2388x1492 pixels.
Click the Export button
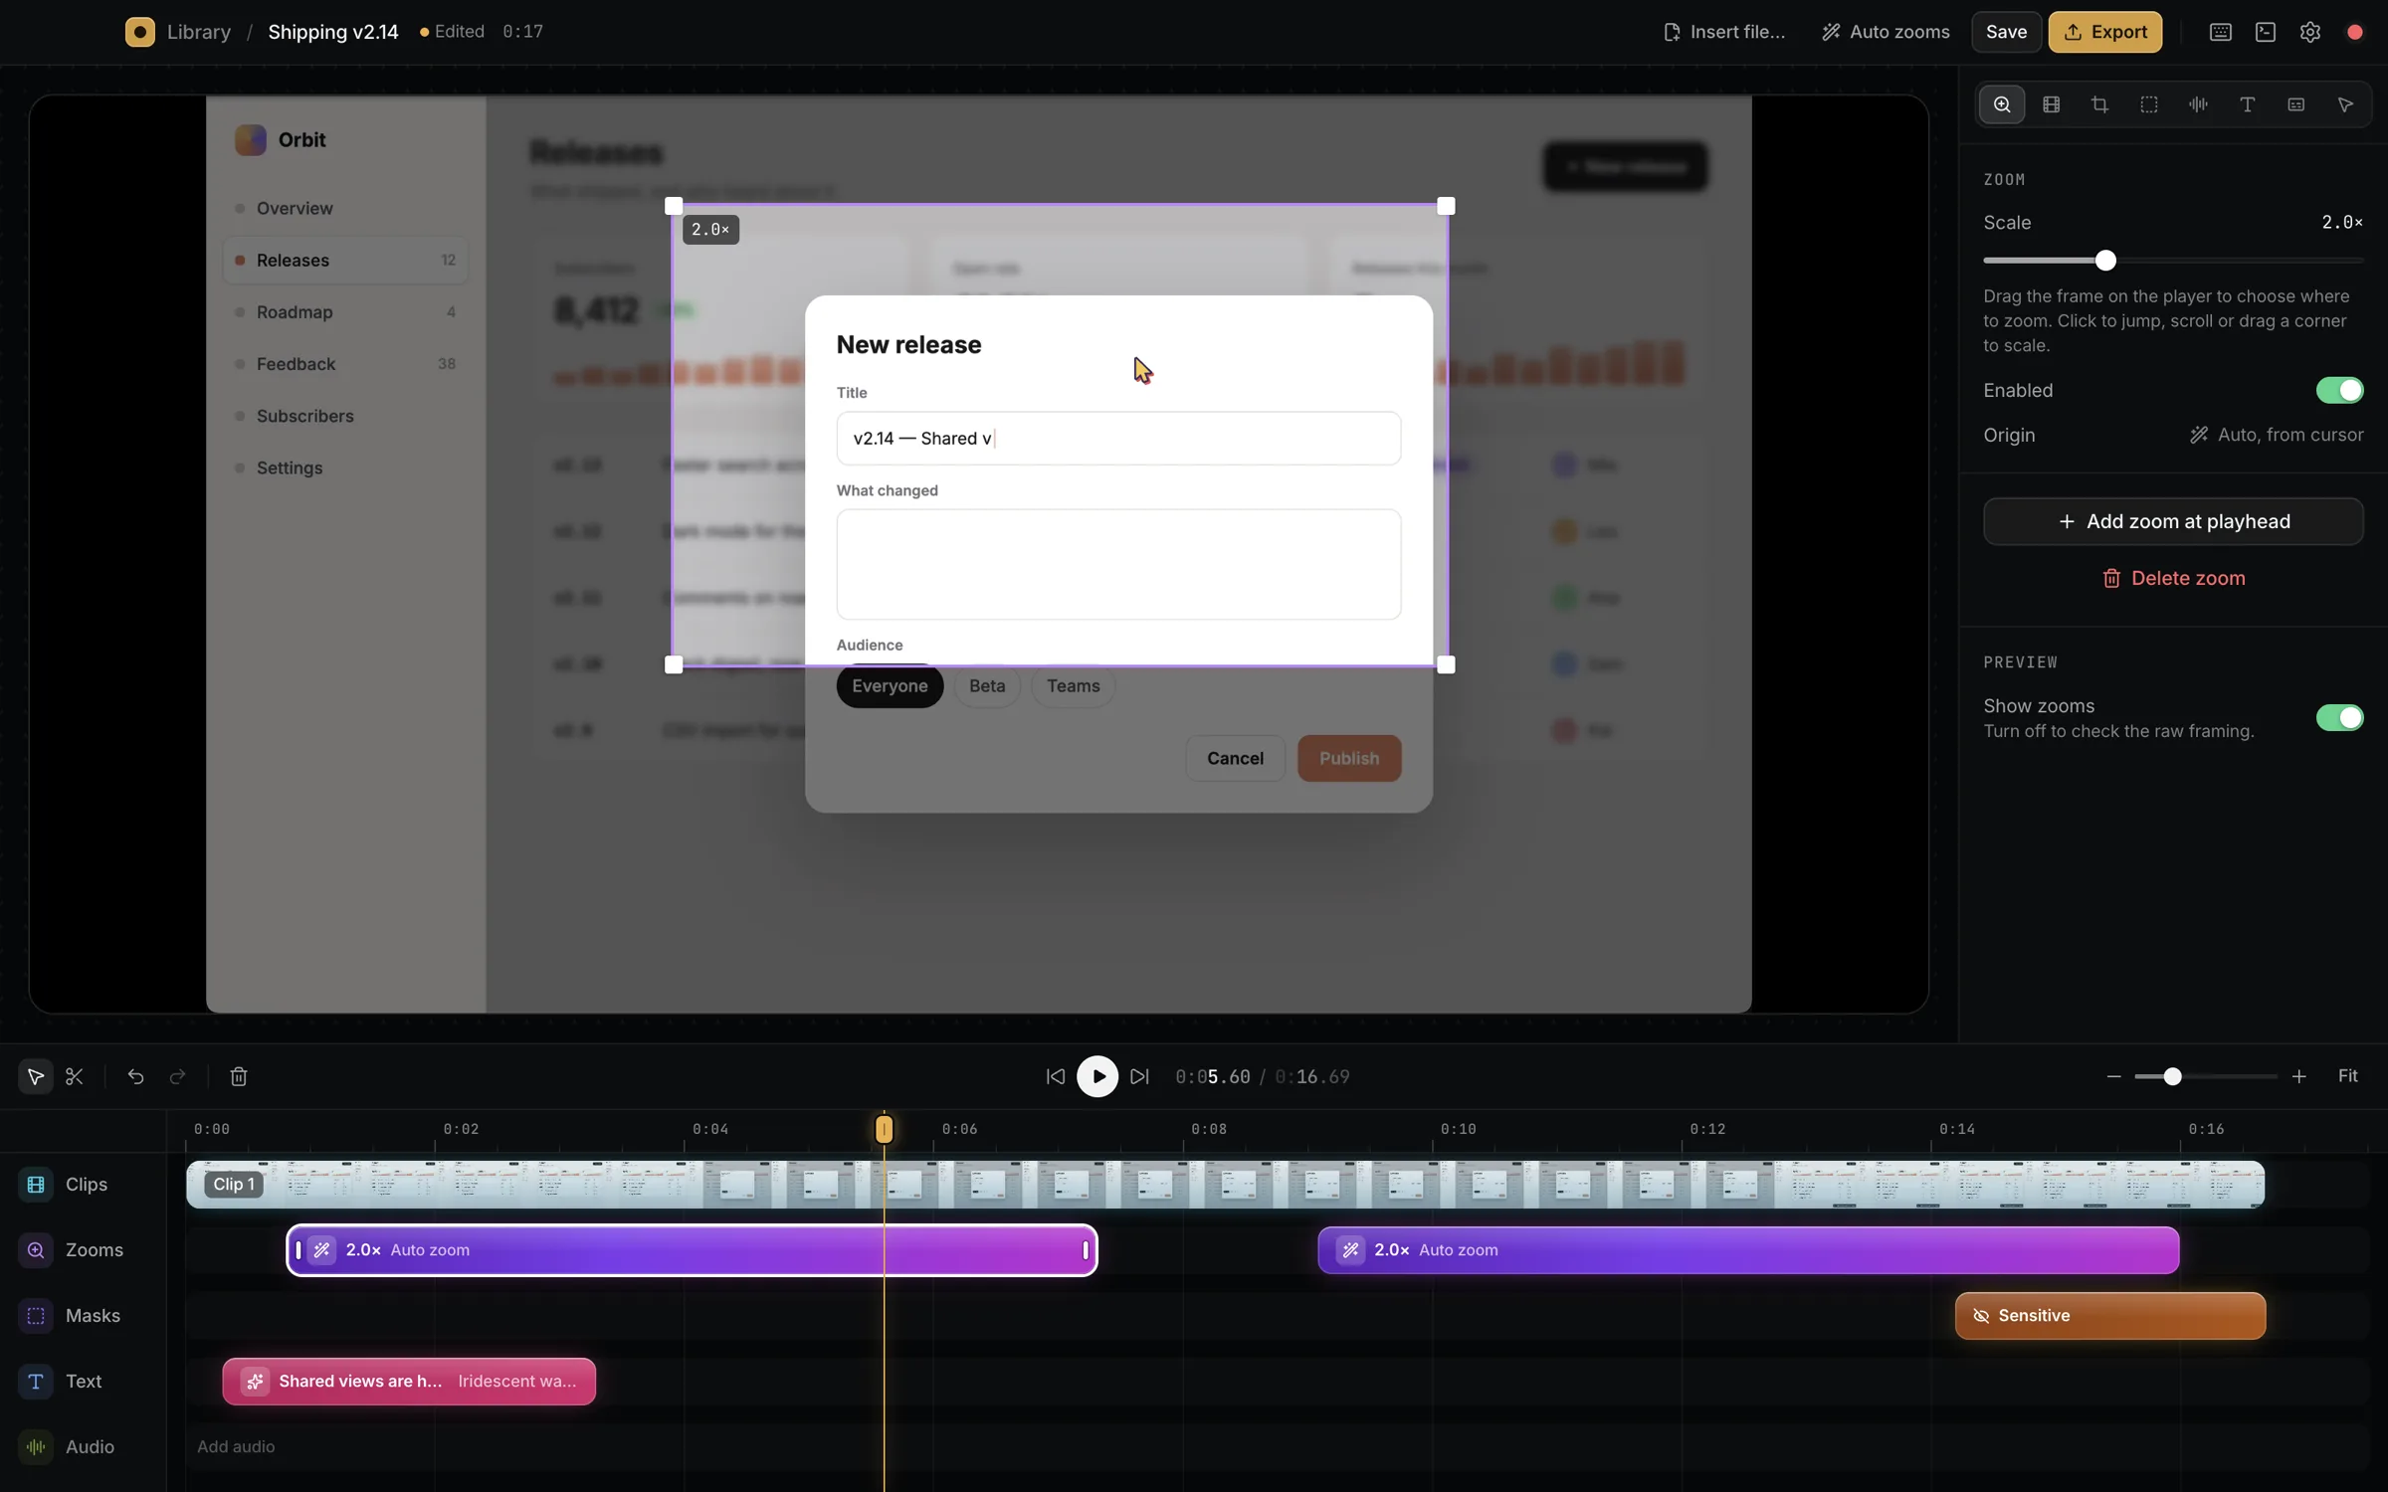pos(2104,32)
